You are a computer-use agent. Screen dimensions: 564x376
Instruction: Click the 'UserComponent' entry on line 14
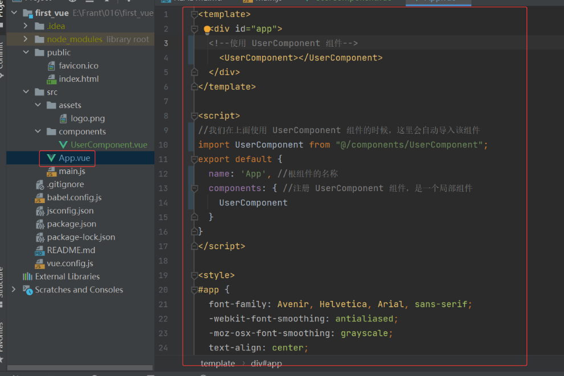[253, 203]
